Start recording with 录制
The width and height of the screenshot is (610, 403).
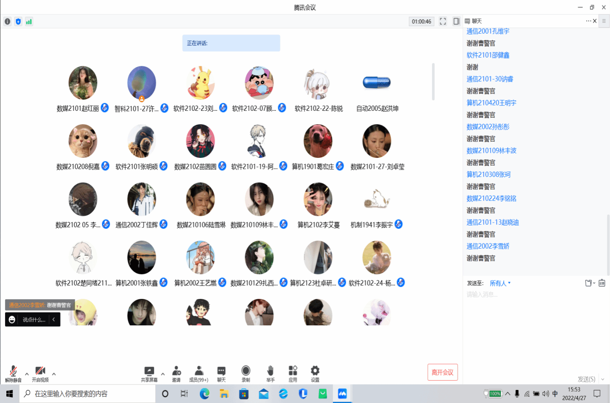[246, 374]
